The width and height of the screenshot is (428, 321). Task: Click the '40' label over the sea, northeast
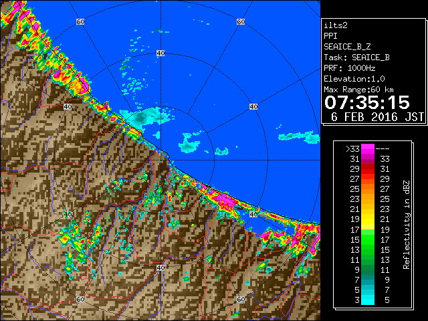(253, 107)
